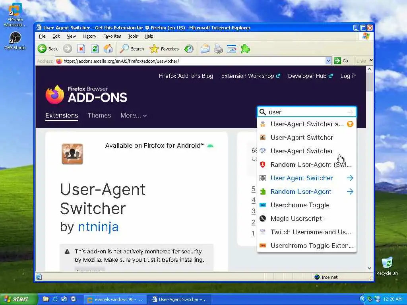Open the Home page icon
The height and width of the screenshot is (305, 407).
108,49
